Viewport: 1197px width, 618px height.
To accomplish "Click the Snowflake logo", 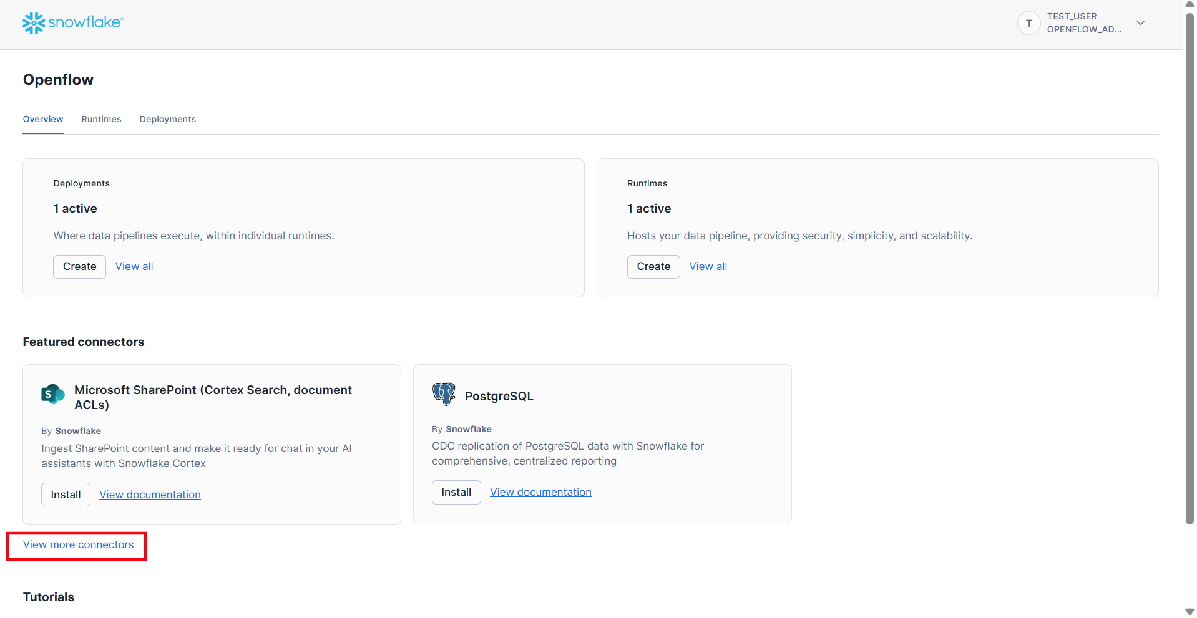I will pos(73,23).
